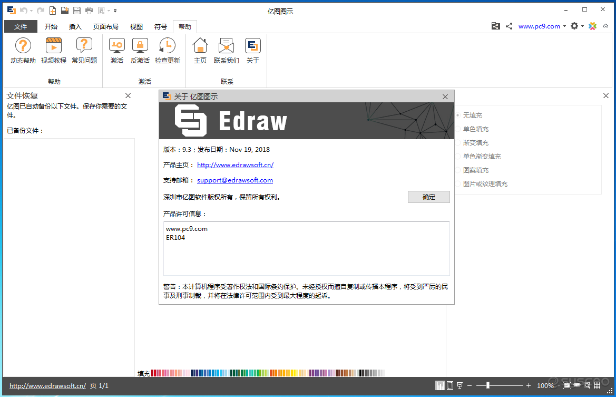Click 检查更新 check for updates
The width and height of the screenshot is (616, 397).
click(168, 50)
